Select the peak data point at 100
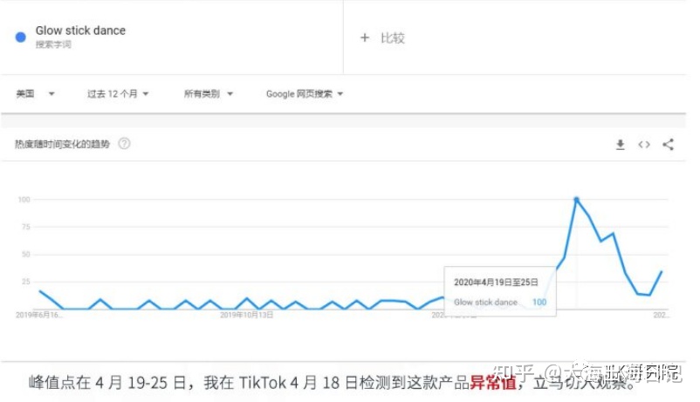Image resolution: width=700 pixels, height=402 pixels. (576, 200)
